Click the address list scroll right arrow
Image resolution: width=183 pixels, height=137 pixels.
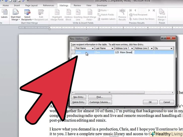[172, 93]
